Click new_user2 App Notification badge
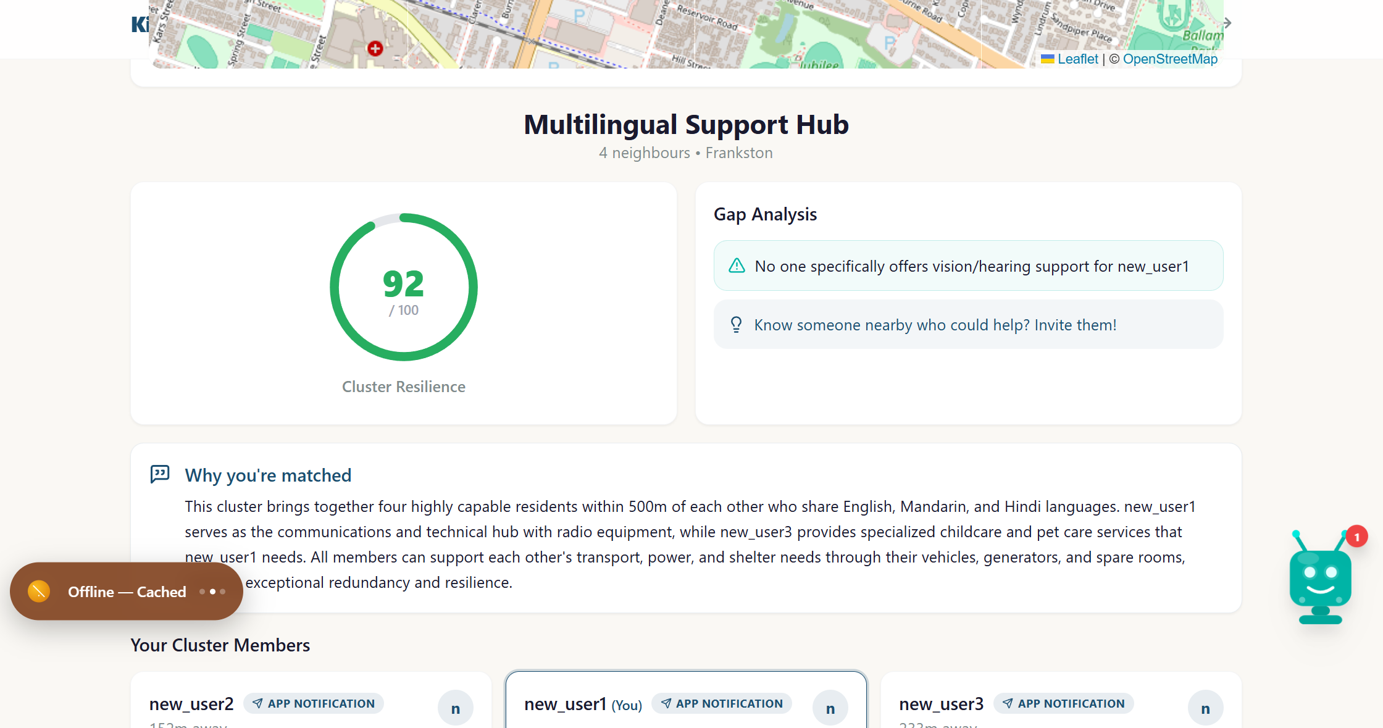Viewport: 1383px width, 728px height. click(x=314, y=703)
